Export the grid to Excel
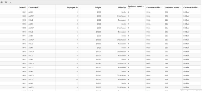The height and width of the screenshot is (91, 202). point(2,2)
